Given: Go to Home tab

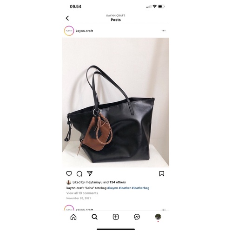Looking at the screenshot, I should (x=73, y=217).
